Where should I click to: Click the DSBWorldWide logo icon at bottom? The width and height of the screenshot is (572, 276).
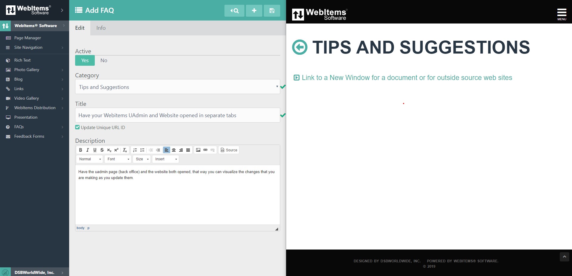5,272
